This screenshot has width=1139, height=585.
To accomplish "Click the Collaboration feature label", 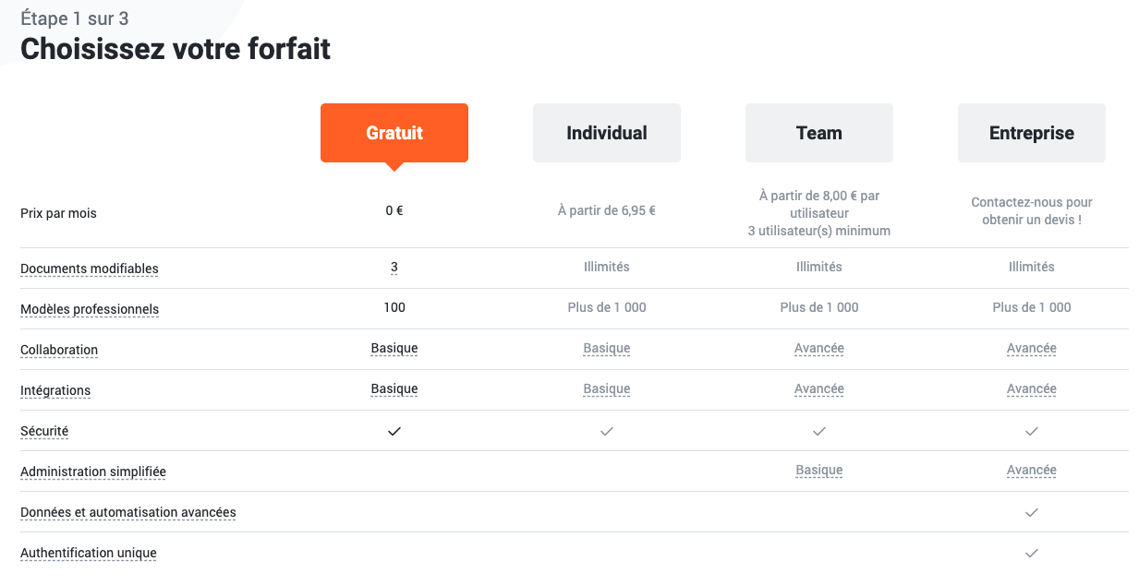I will pyautogui.click(x=59, y=350).
